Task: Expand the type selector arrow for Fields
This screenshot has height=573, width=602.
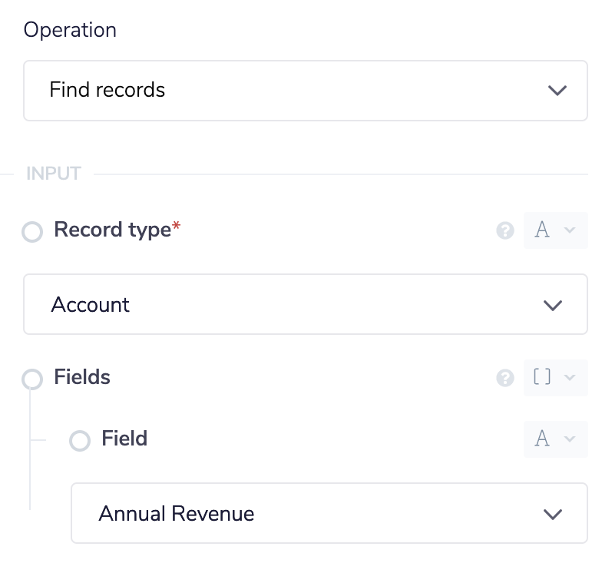Action: point(569,378)
